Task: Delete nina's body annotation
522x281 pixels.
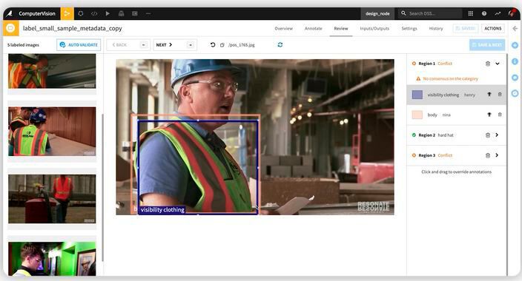Action: click(x=500, y=115)
